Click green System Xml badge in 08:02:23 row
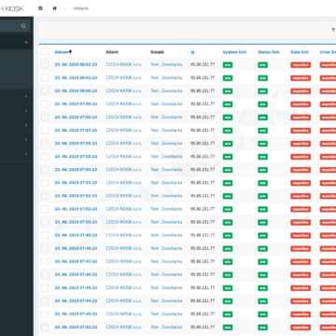This screenshot has height=336, width=336. (228, 64)
